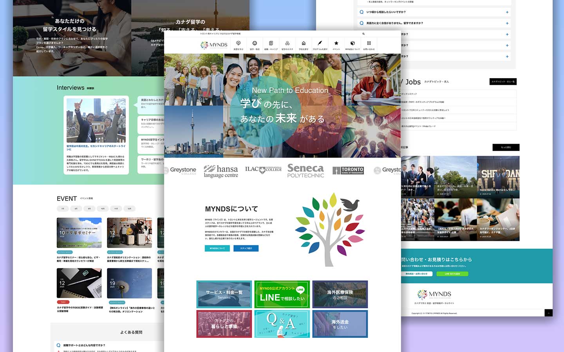Click the feather icon プログラムを探す
The height and width of the screenshot is (352, 564).
pos(320,45)
